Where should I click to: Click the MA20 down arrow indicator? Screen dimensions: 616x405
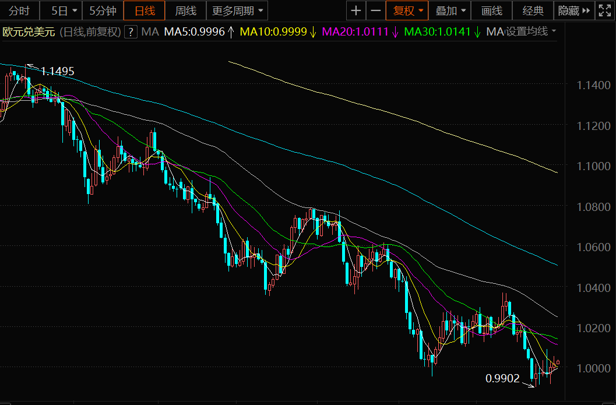coord(395,32)
